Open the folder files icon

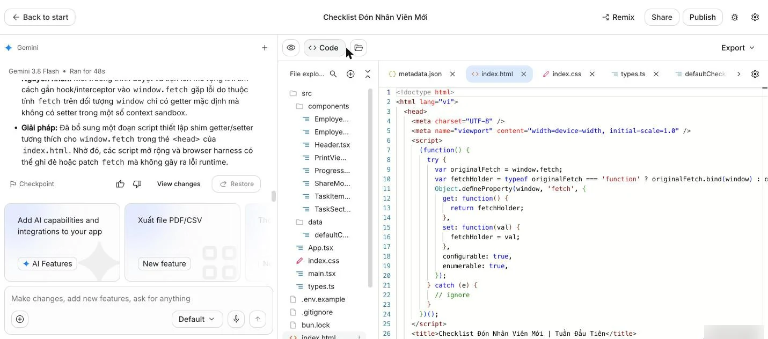click(x=359, y=48)
